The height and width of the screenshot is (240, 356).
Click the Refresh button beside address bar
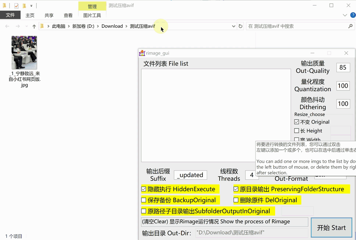click(240, 26)
